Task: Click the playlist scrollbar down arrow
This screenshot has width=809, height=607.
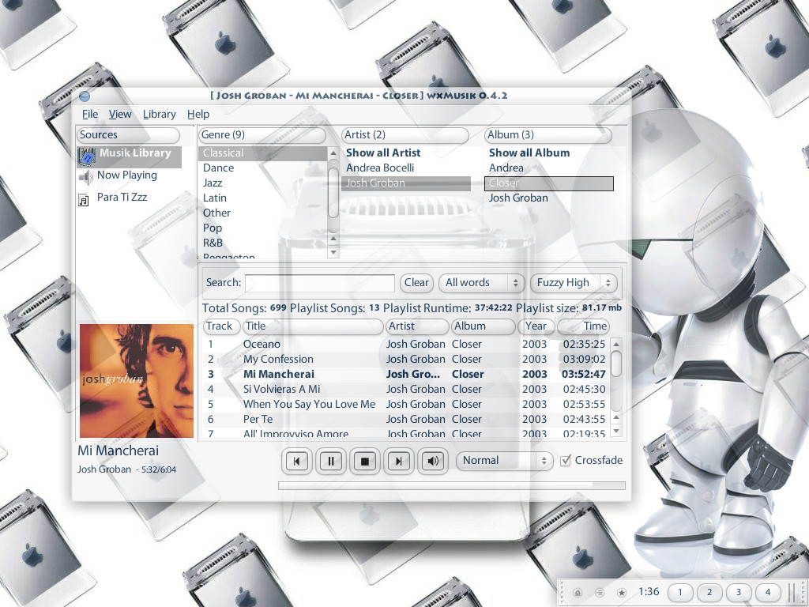Action: tap(616, 431)
